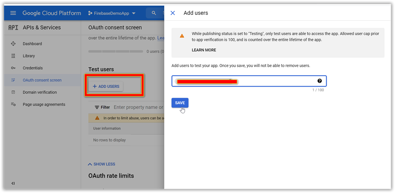
Task: Click the help question mark icon
Action: (319, 81)
